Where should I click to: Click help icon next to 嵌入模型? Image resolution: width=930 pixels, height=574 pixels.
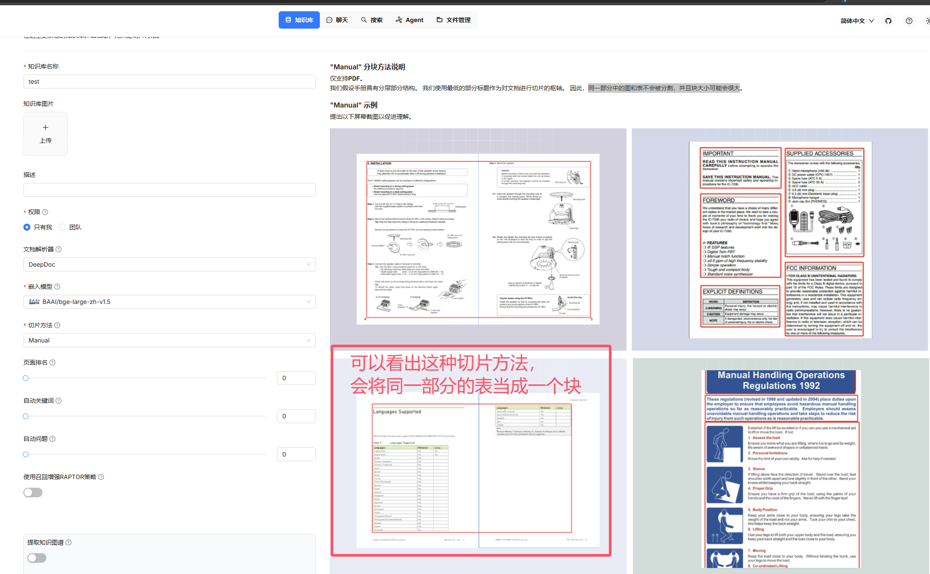pos(58,287)
